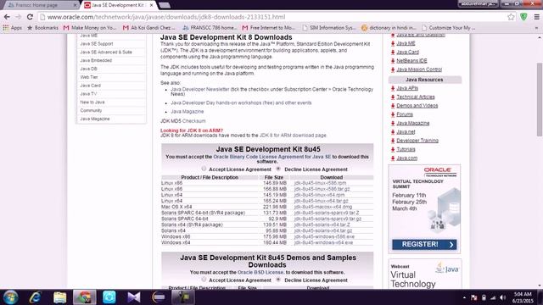543x305 pixels.
Task: Click the REGISTER! banner button
Action: 424,245
